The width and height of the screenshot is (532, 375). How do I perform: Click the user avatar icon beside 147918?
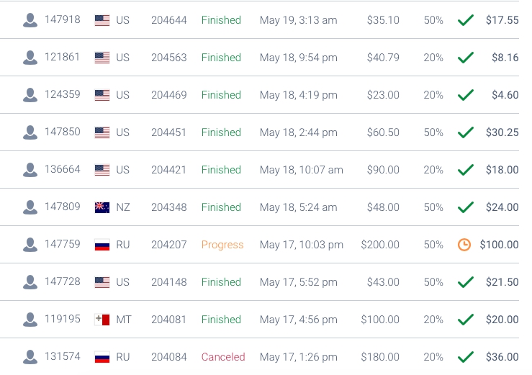pyautogui.click(x=30, y=20)
